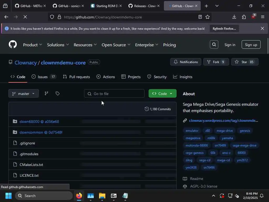Star the clownmdemu-core repository
Image resolution: width=269 pixels, height=202 pixels.
245,62
